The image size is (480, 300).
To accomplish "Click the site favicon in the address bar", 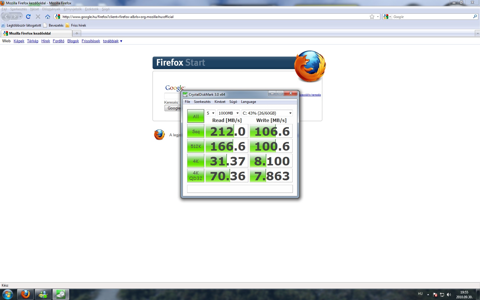I will click(58, 17).
